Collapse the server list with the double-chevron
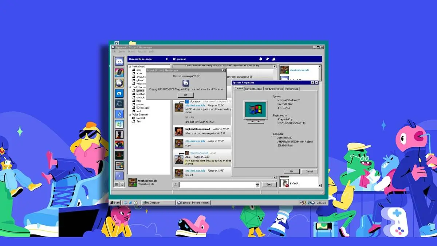Screen dimensions: 437x246 (x=167, y=59)
